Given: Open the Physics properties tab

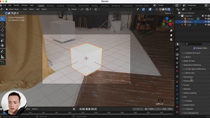Looking at the screenshot, I should click(177, 94).
